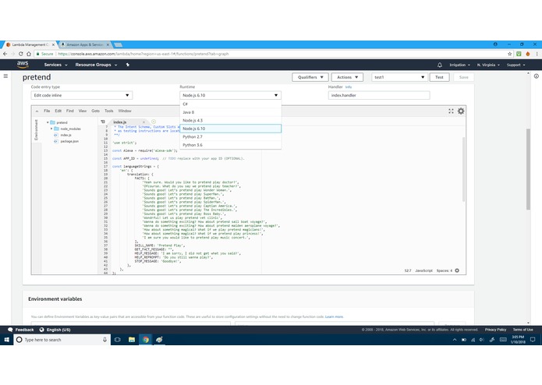This screenshot has height=385, width=542.
Task: Open the Feedback link in footer
Action: click(x=21, y=330)
